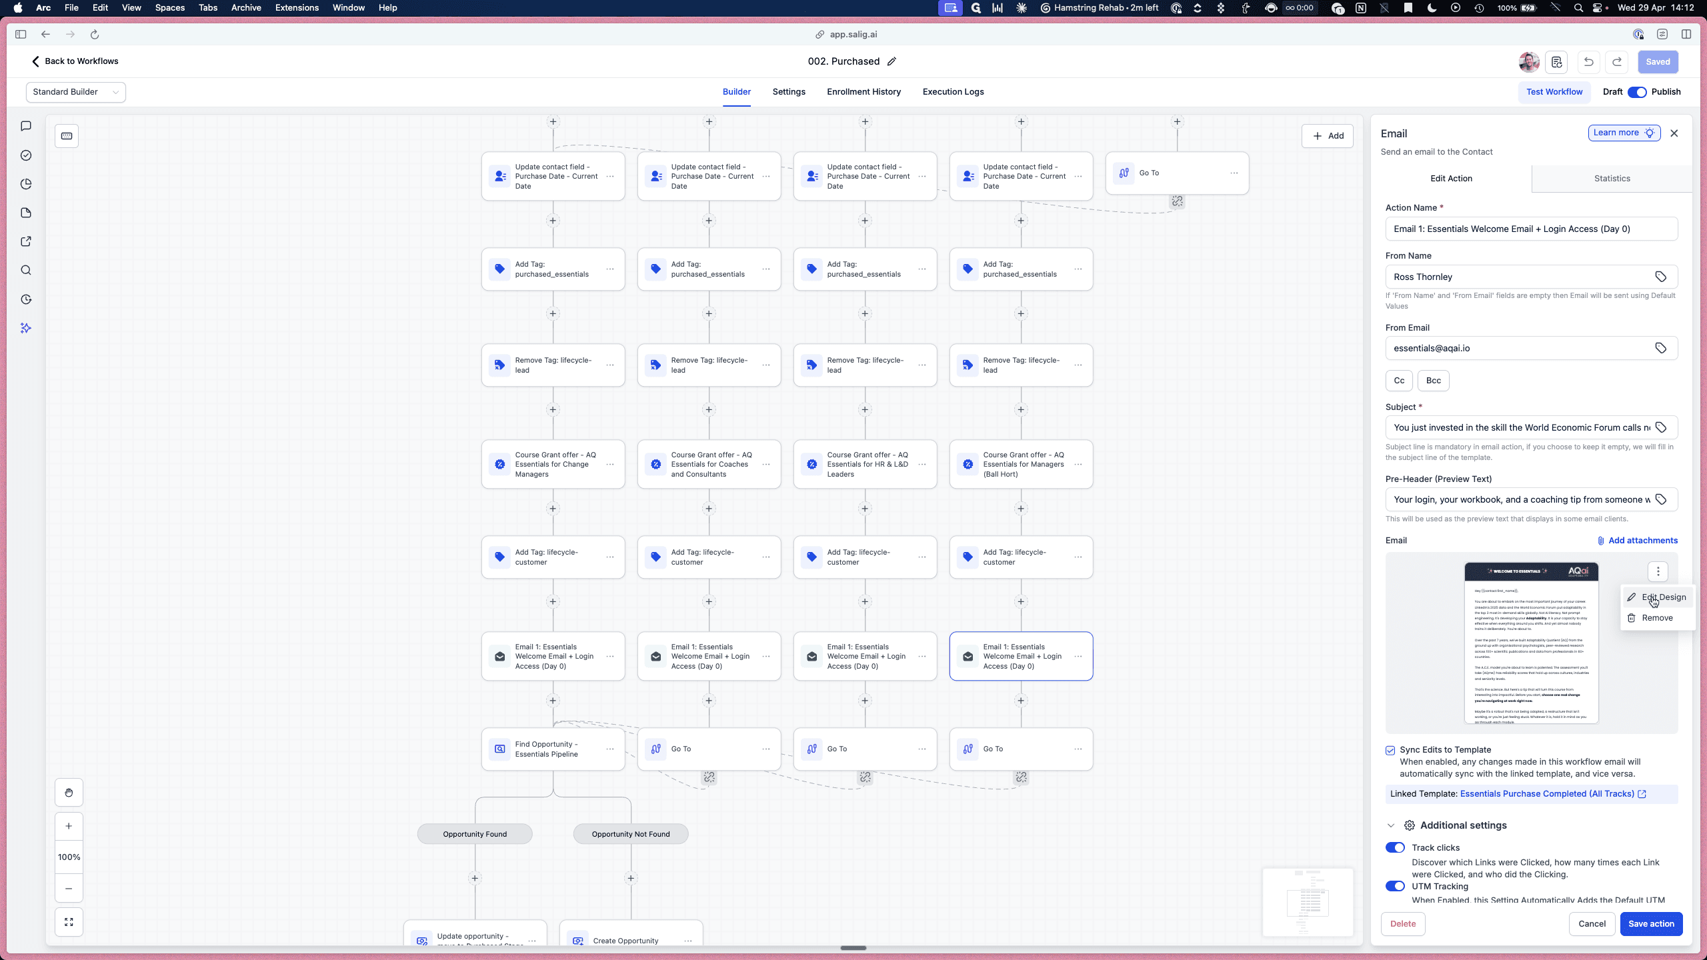Screen dimensions: 1707x960
Task: Open options for Find Opportunity node
Action: tap(610, 749)
